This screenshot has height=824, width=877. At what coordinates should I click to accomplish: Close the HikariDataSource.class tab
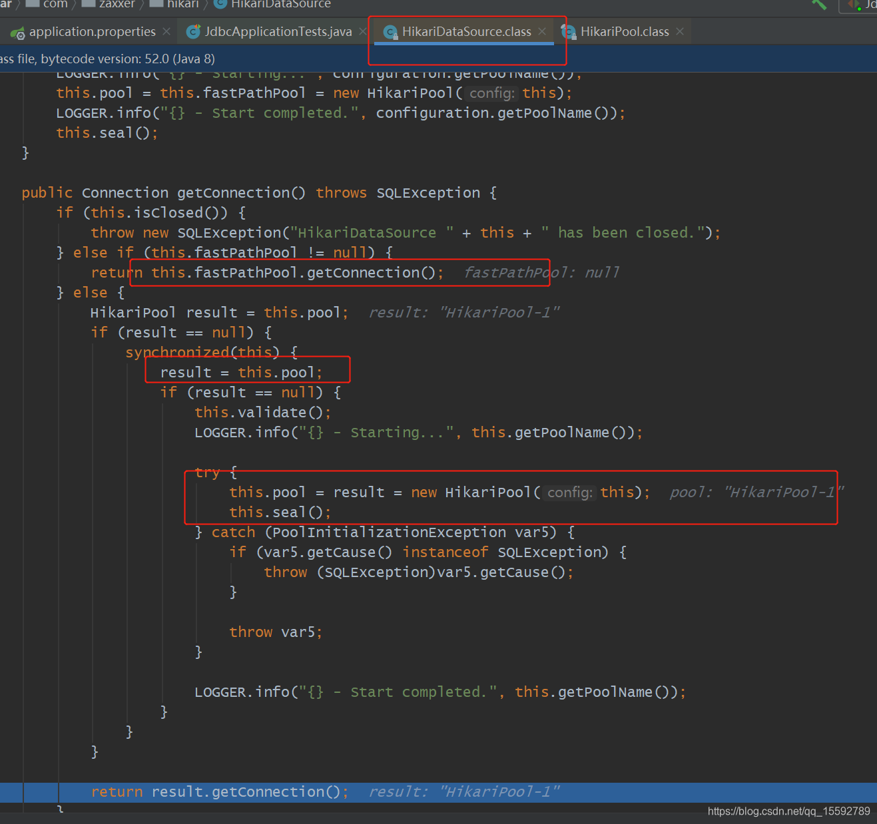coord(542,31)
